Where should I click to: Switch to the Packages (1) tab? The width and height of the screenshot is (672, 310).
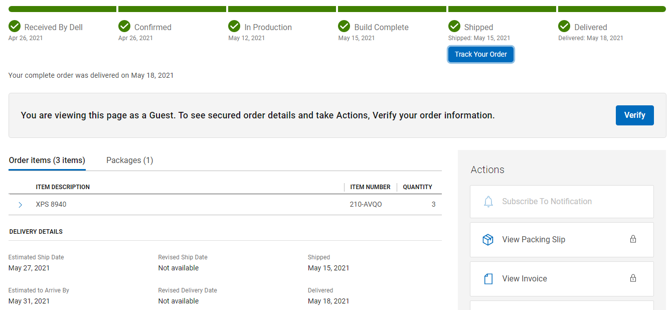coord(129,161)
